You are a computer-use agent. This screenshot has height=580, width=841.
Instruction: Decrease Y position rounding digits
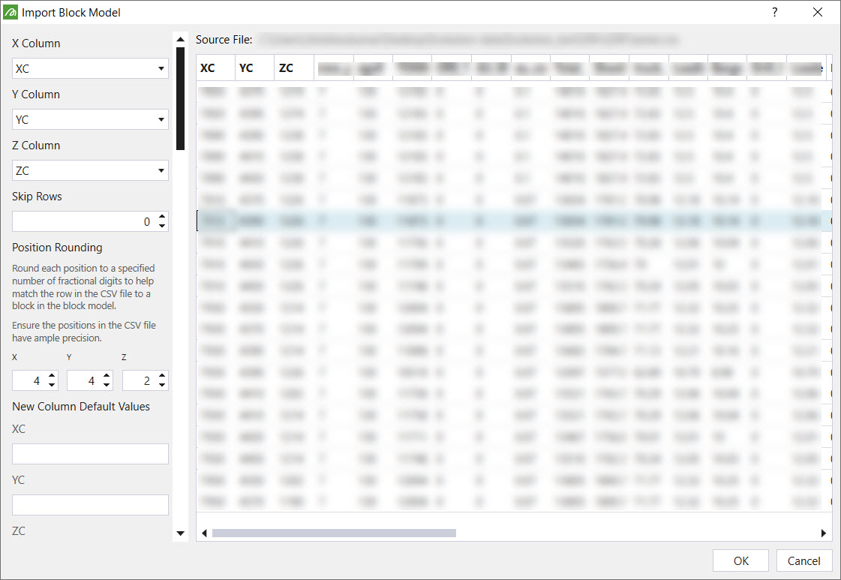(x=107, y=385)
